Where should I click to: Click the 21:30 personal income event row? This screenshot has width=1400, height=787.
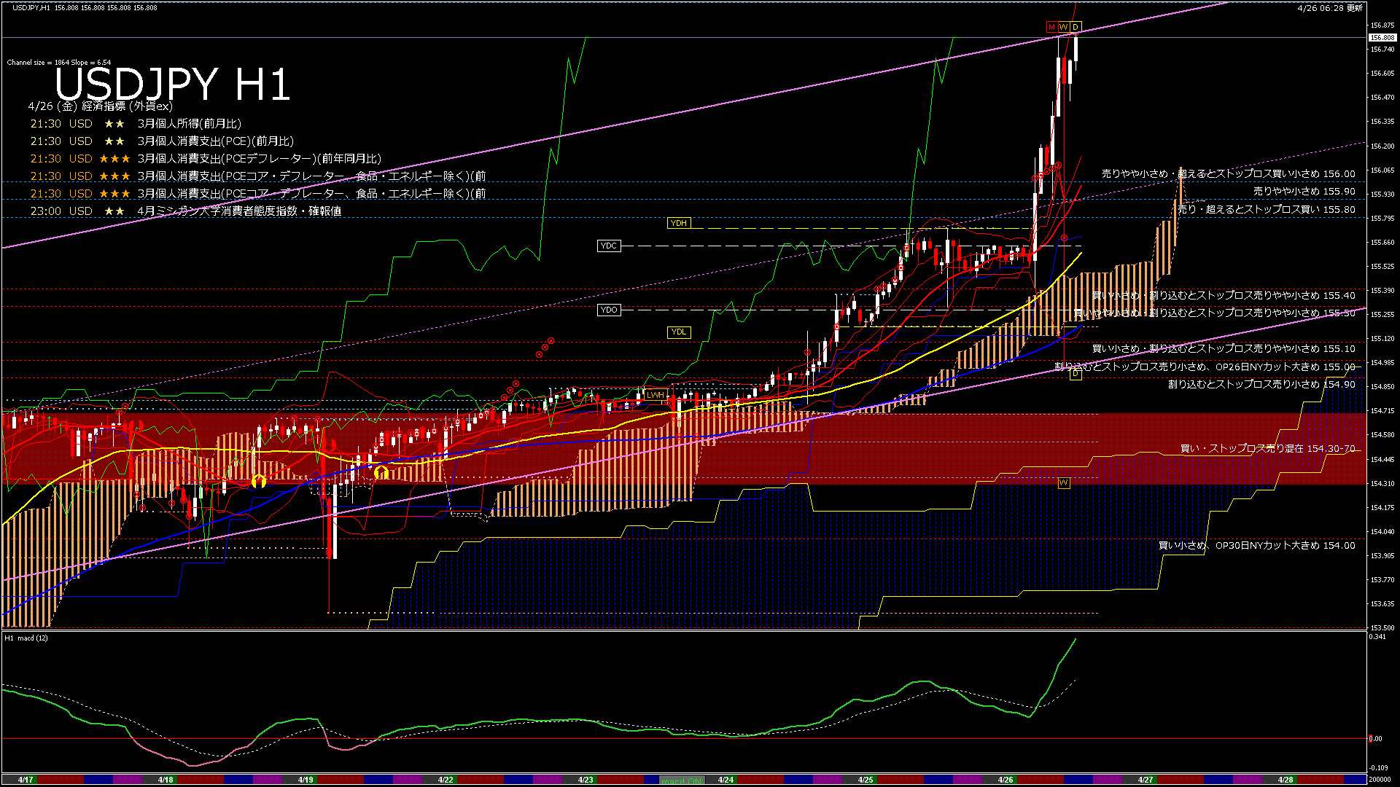136,124
